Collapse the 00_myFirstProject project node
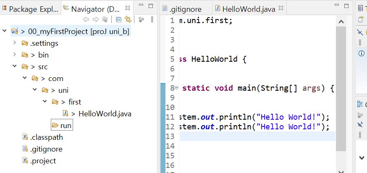 (x=4, y=30)
